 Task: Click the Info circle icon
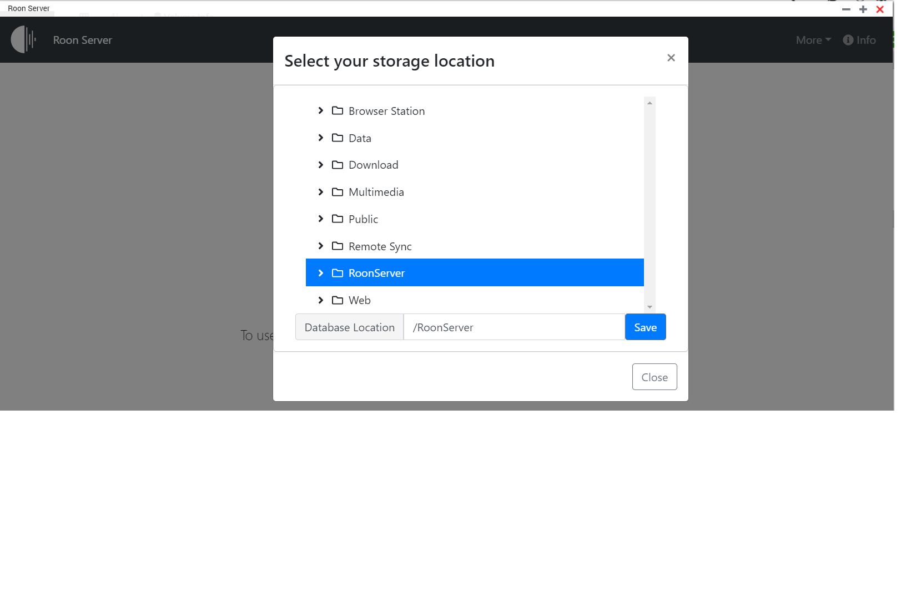coord(848,40)
